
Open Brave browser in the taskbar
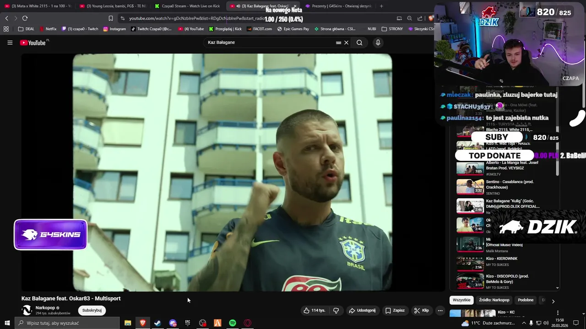[x=142, y=323]
